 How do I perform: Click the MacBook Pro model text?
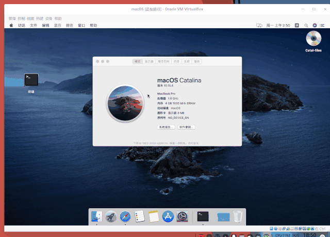166,94
